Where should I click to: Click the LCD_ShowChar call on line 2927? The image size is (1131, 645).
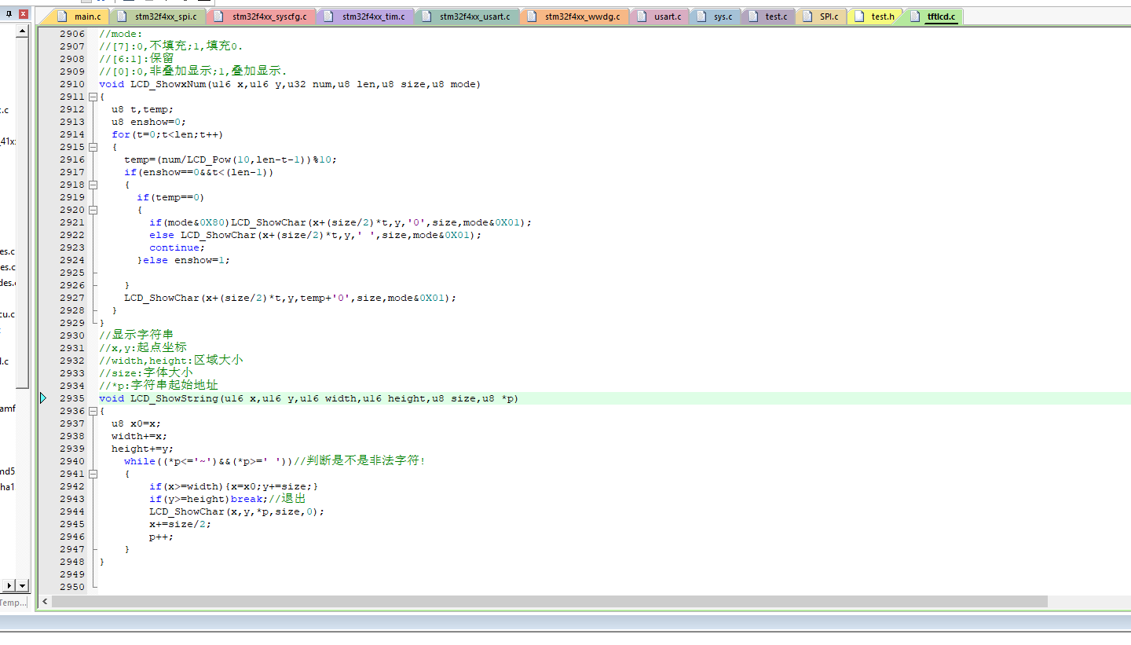(290, 298)
